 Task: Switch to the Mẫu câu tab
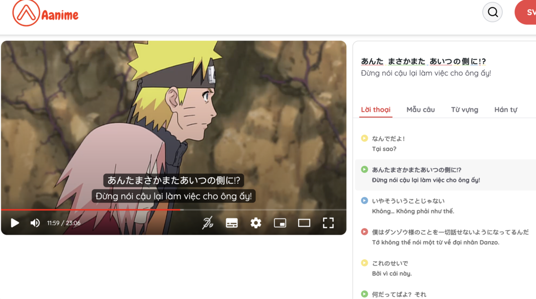coord(420,110)
